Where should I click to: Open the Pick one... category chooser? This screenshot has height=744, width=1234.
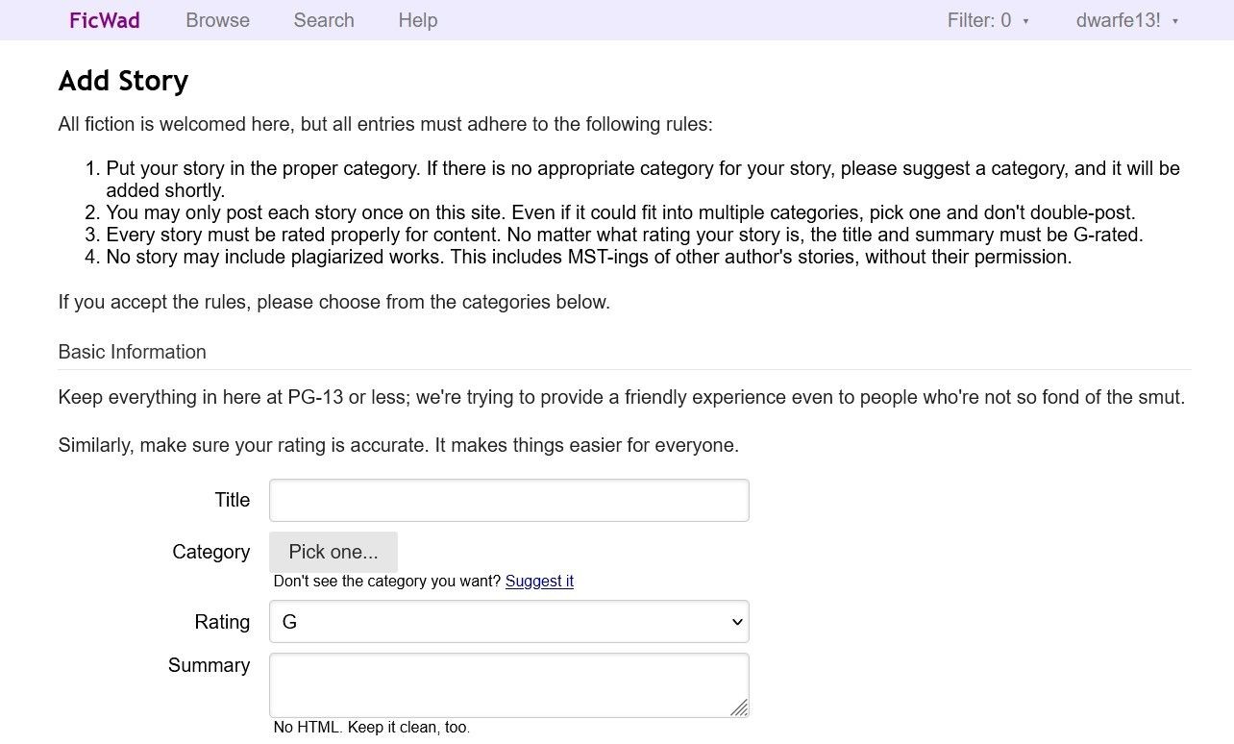[333, 552]
